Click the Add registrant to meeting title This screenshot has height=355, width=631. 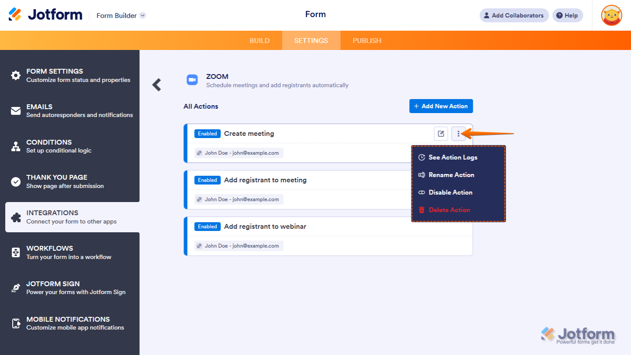pos(266,180)
